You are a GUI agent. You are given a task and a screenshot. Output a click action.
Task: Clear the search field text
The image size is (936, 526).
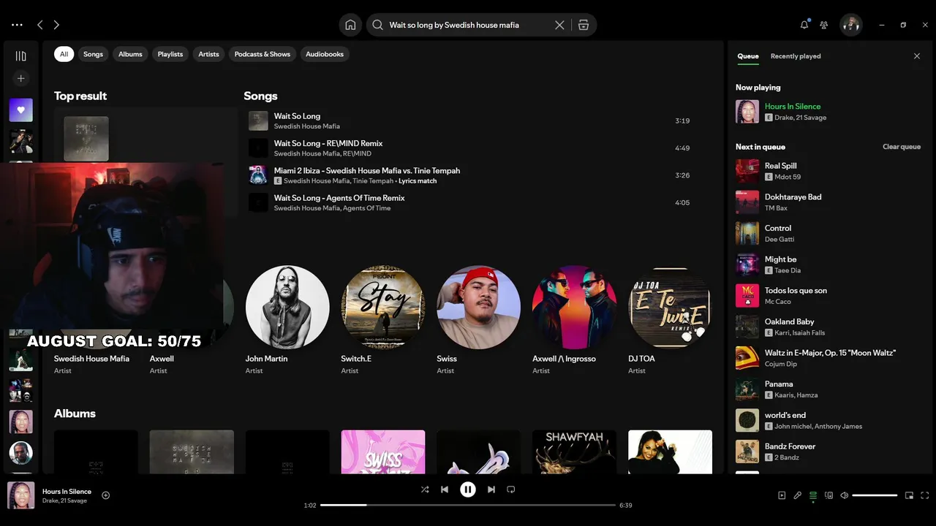click(559, 25)
